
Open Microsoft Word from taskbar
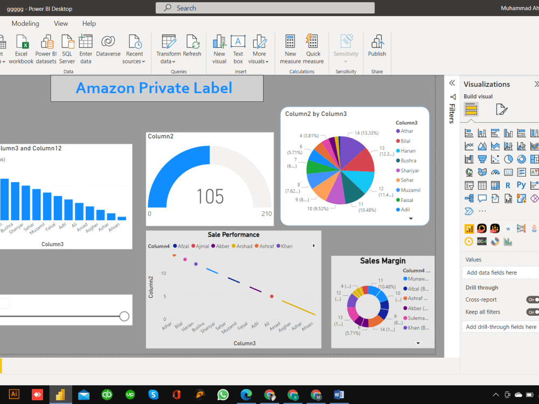pyautogui.click(x=338, y=394)
